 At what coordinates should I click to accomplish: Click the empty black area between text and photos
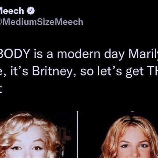click(79, 102)
